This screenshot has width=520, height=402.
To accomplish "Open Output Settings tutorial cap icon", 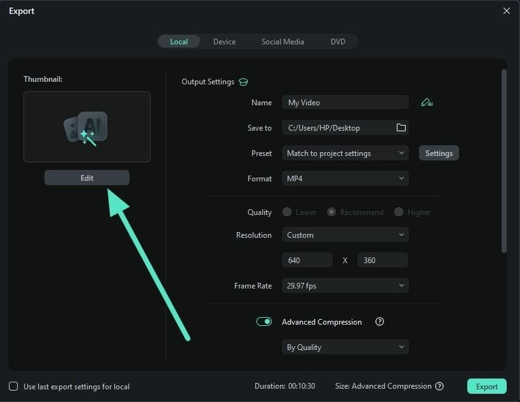I will pyautogui.click(x=243, y=82).
